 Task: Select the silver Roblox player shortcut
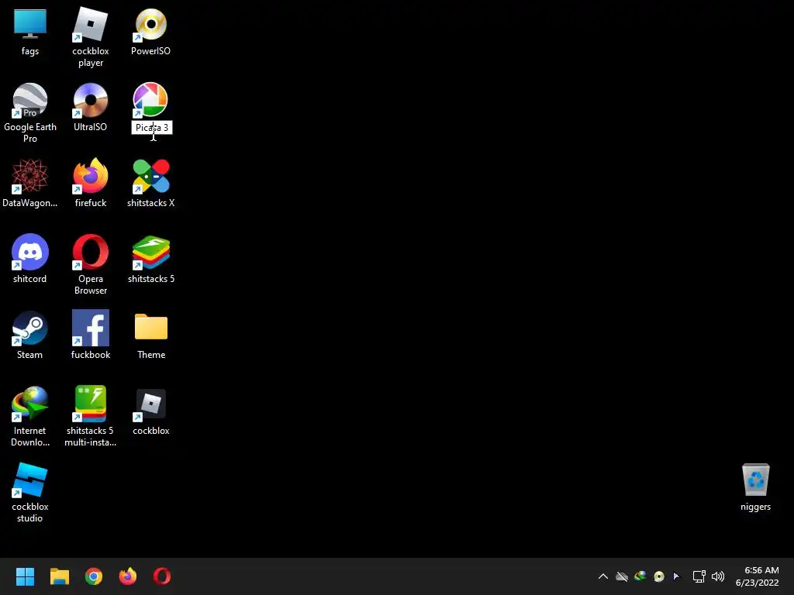coord(90,24)
